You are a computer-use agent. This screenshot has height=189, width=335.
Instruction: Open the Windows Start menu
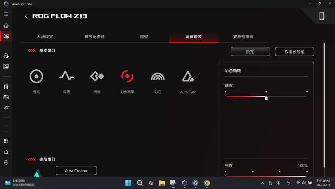(128, 183)
